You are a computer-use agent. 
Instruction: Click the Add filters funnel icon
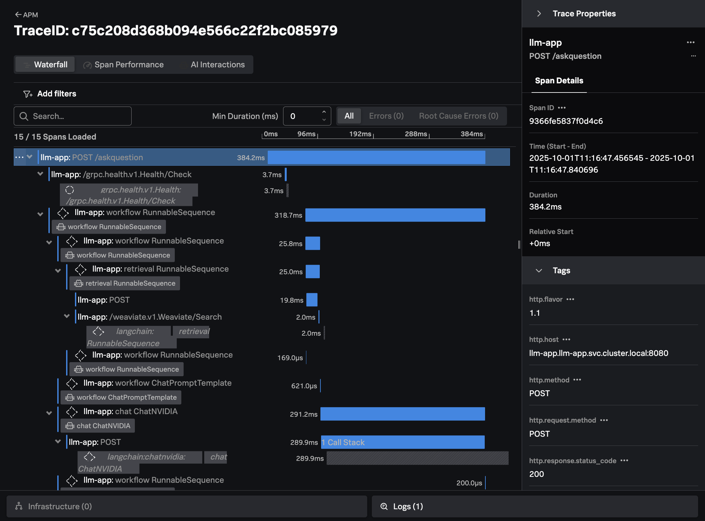click(x=27, y=94)
